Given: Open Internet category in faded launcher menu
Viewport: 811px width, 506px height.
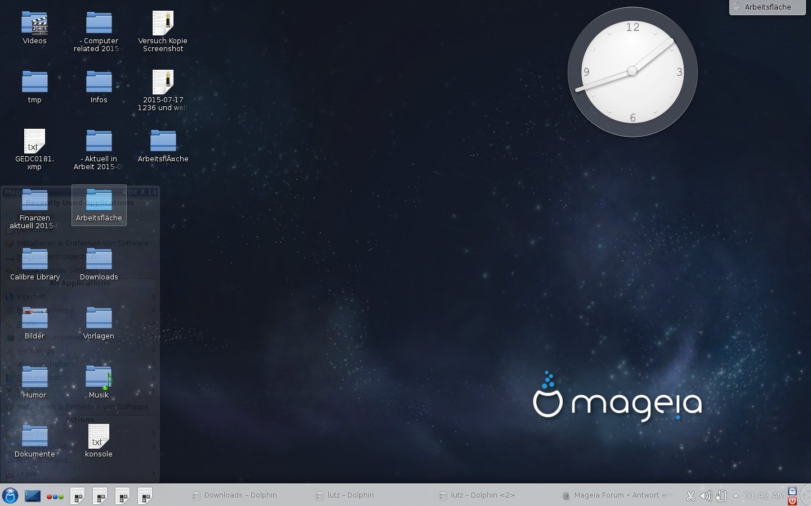Looking at the screenshot, I should [x=80, y=296].
